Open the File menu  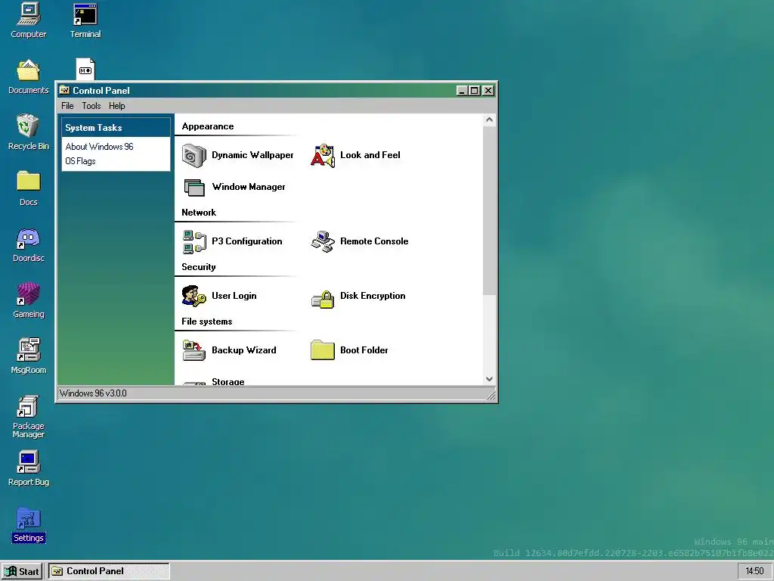[x=67, y=106]
